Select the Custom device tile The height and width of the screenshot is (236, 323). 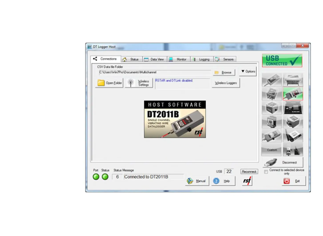272,150
